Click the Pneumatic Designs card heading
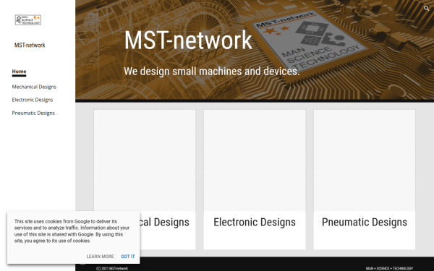Image resolution: width=434 pixels, height=271 pixels. click(x=365, y=222)
